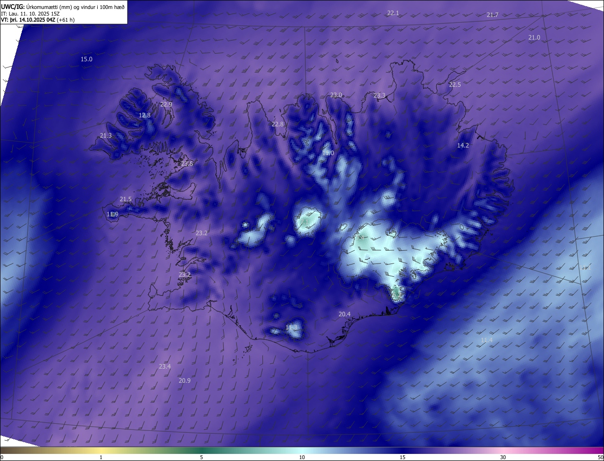The width and height of the screenshot is (604, 461).
Task: Click the 21.0 value on the map
Action: coord(534,38)
